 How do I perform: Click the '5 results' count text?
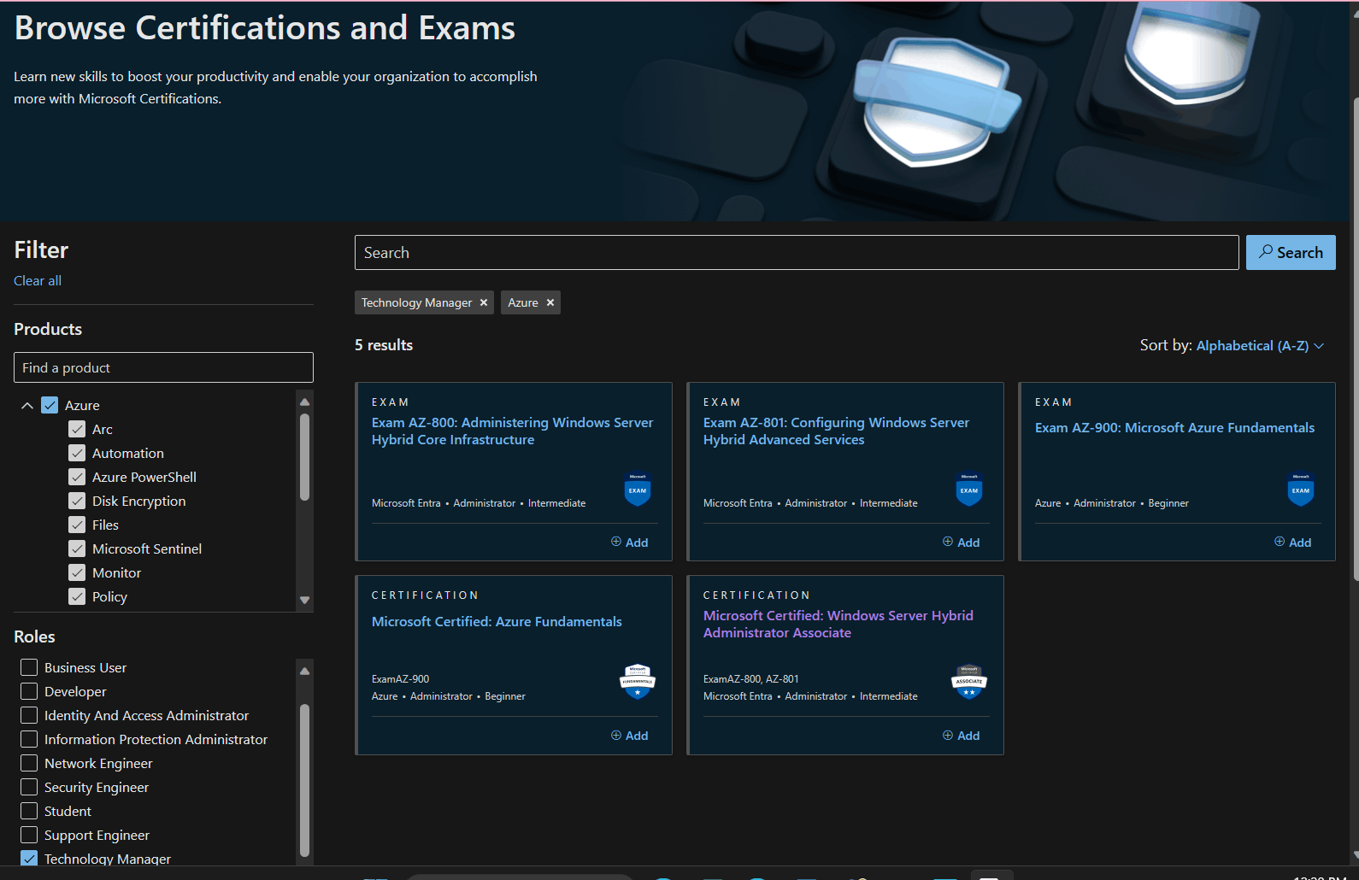click(384, 345)
